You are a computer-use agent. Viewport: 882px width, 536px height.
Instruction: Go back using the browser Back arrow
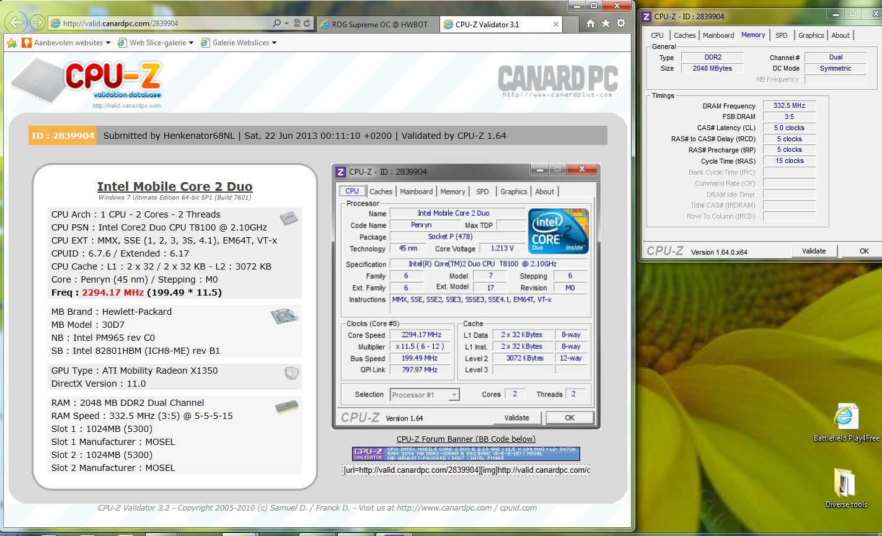pyautogui.click(x=16, y=23)
